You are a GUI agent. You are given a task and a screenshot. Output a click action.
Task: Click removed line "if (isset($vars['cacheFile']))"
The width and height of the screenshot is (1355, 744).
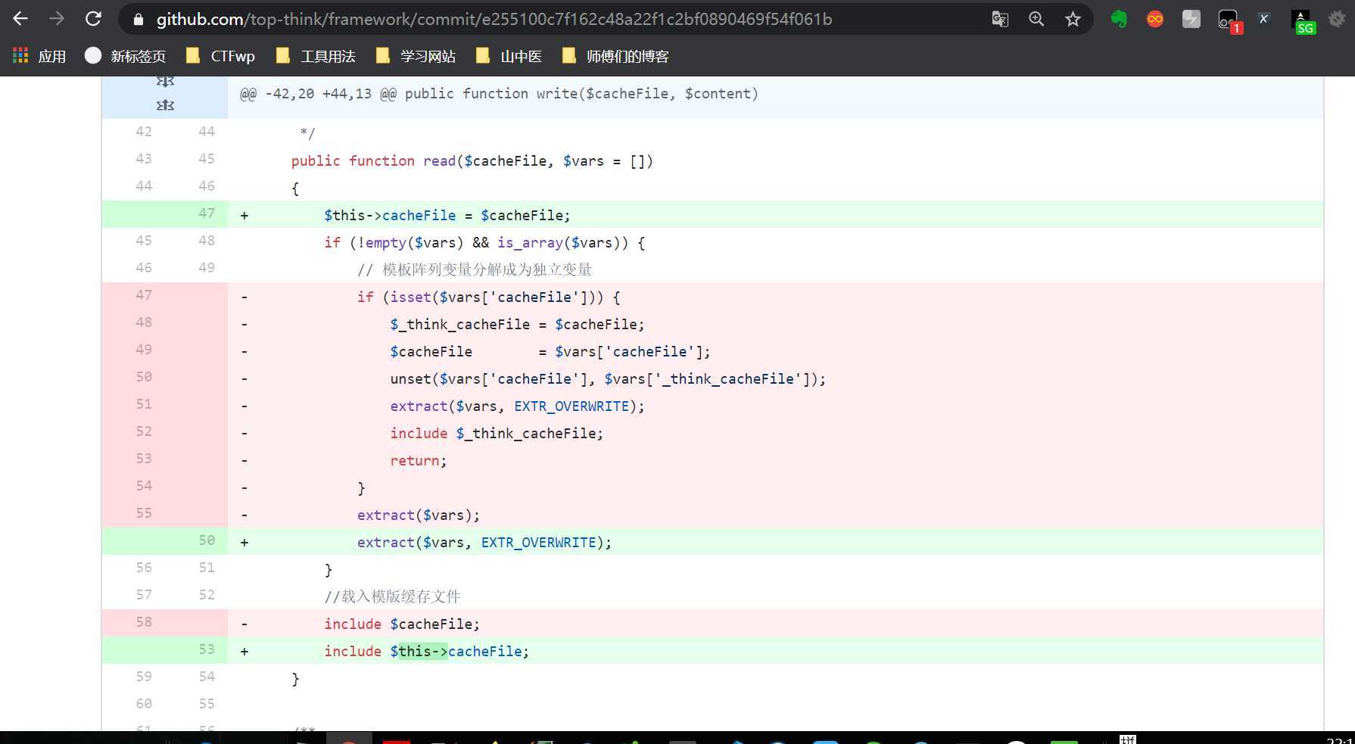(488, 297)
